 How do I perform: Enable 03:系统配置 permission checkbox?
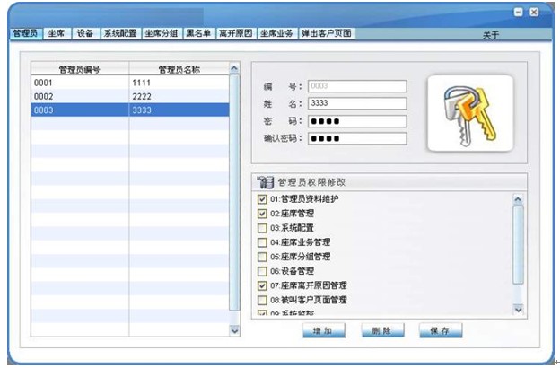[x=263, y=228]
